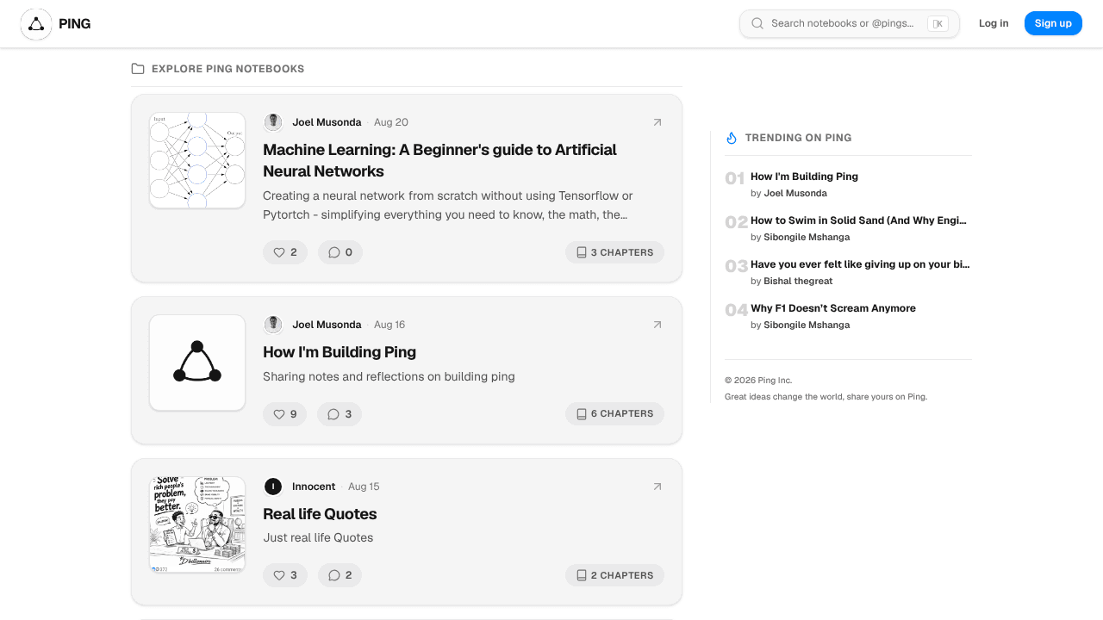Open How I'm Building Ping arrow icon
The image size is (1103, 620).
point(657,325)
